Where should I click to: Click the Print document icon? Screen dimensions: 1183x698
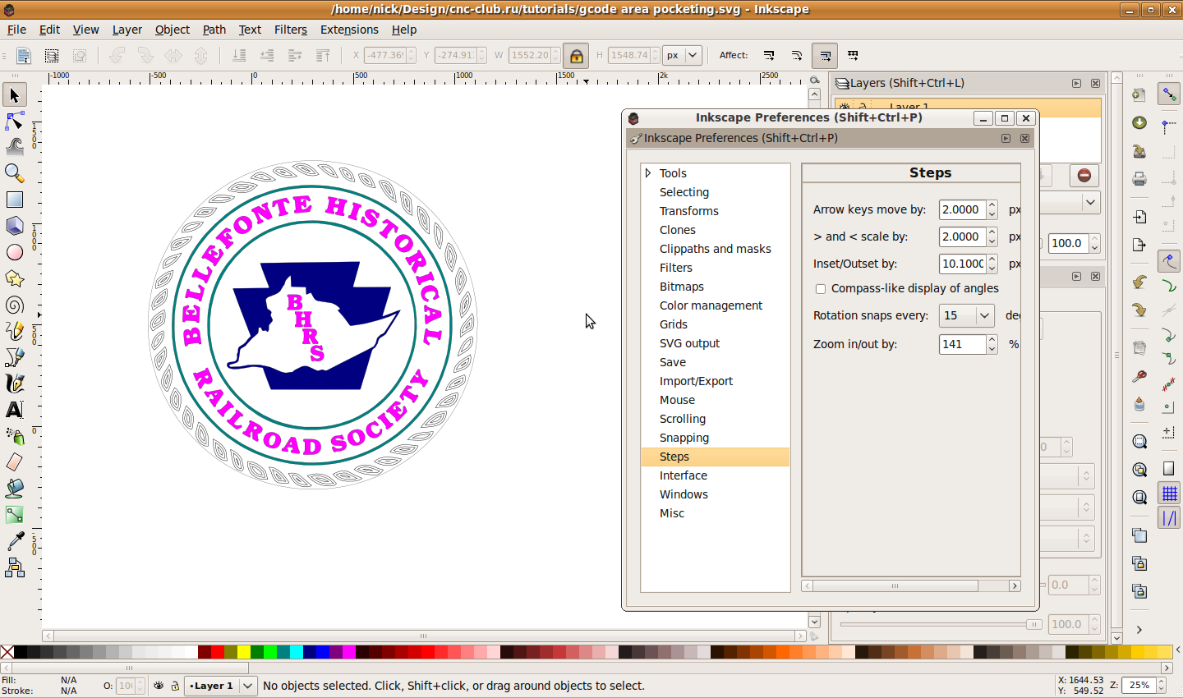coord(1139,178)
